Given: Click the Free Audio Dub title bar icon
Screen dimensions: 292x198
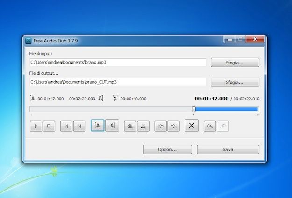Looking at the screenshot, I should (28, 41).
